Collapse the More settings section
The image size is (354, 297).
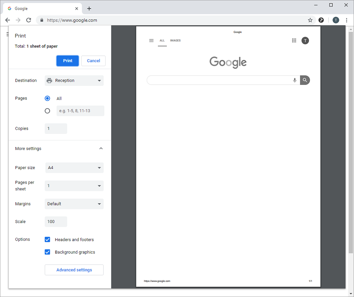(101, 149)
